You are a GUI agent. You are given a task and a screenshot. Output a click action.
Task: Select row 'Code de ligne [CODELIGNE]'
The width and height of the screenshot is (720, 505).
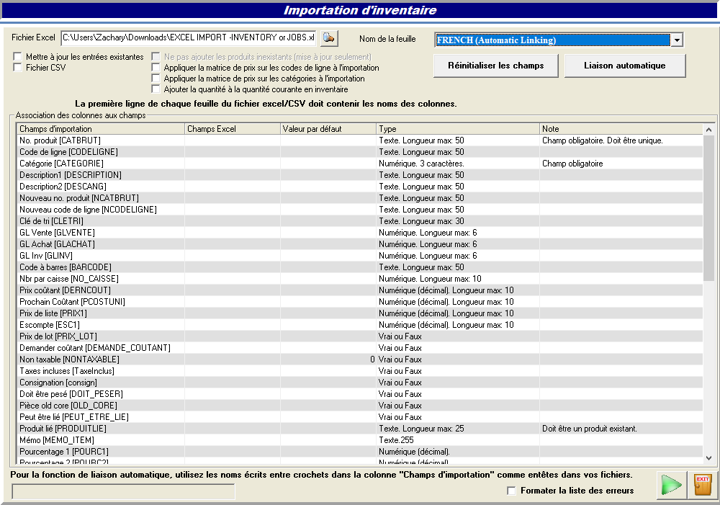[359, 152]
